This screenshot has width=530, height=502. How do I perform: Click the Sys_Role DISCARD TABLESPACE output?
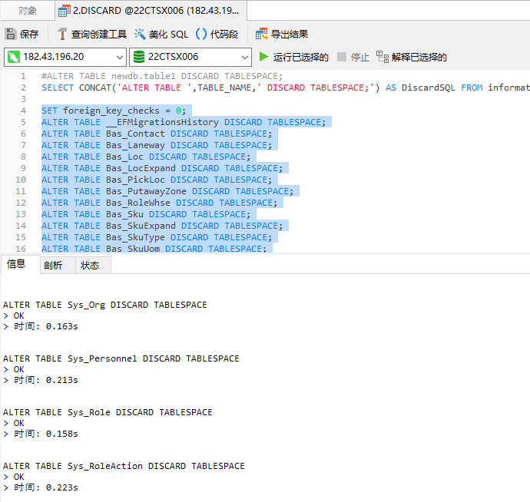[x=108, y=412]
